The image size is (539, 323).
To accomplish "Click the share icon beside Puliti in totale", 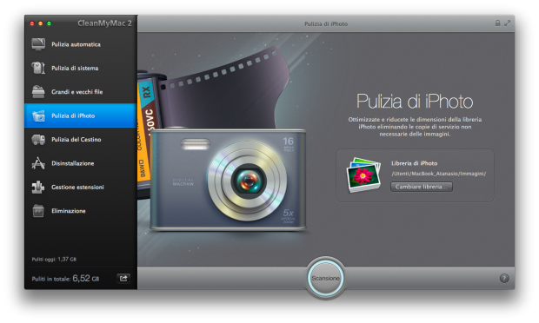I will (123, 278).
